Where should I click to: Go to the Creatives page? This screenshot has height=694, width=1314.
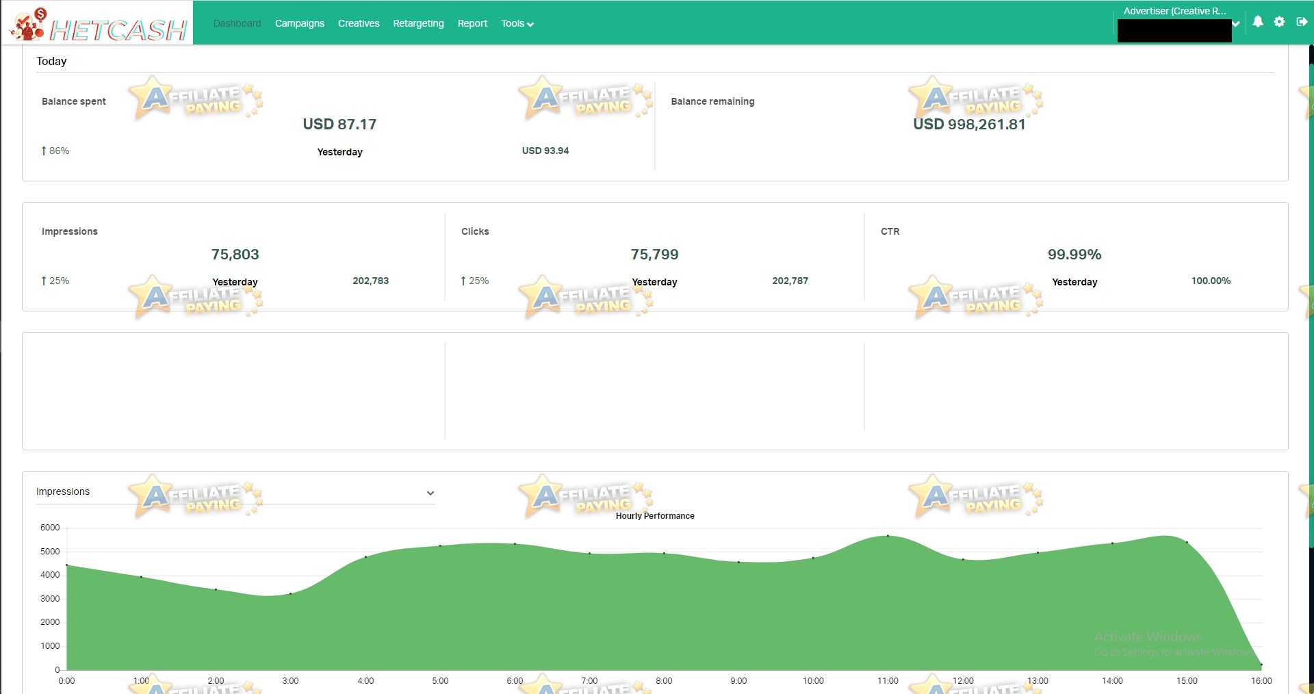tap(359, 23)
